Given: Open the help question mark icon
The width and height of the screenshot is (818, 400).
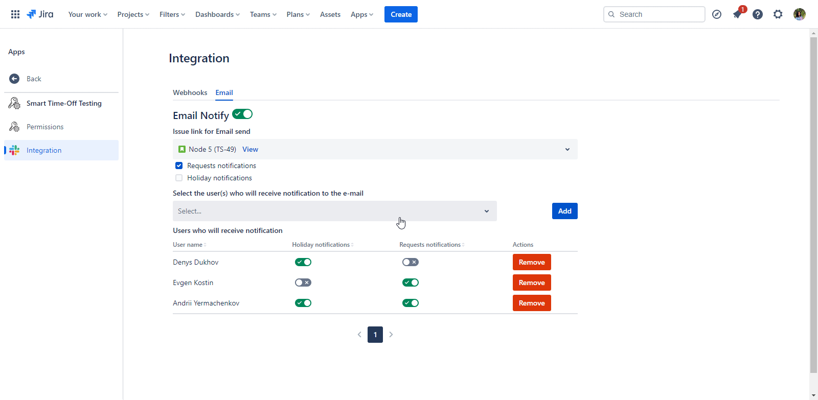Looking at the screenshot, I should [x=758, y=14].
